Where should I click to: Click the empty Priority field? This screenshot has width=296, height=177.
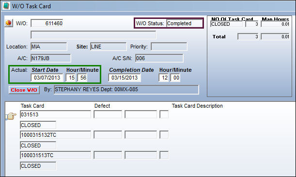(x=169, y=47)
